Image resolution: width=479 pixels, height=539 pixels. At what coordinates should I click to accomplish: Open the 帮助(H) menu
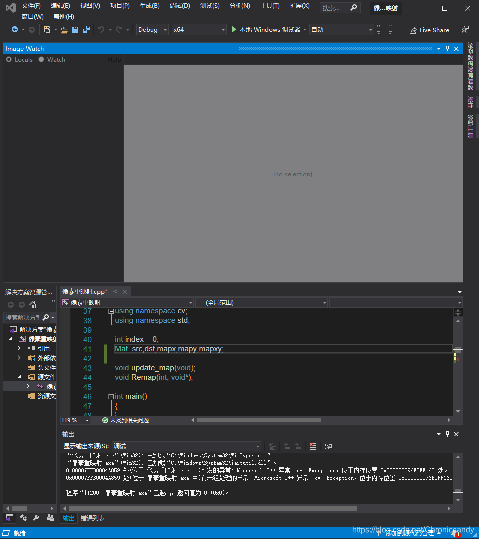(64, 17)
